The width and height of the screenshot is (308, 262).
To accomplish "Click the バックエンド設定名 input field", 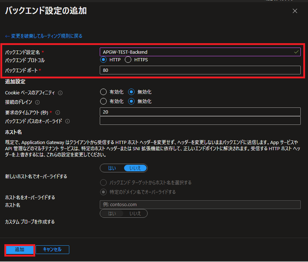I will click(200, 52).
